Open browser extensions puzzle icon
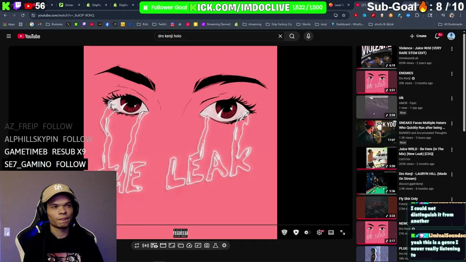Image resolution: width=466 pixels, height=262 pixels. [x=417, y=15]
